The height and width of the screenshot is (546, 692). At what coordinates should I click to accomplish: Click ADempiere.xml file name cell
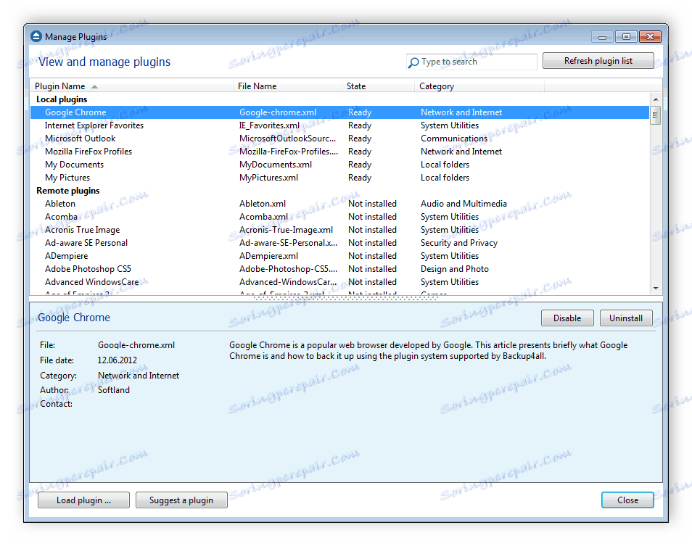[x=268, y=256]
